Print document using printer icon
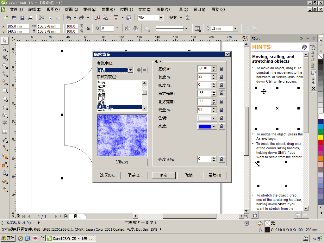Image resolution: width=324 pixels, height=243 pixels. tap(31, 18)
